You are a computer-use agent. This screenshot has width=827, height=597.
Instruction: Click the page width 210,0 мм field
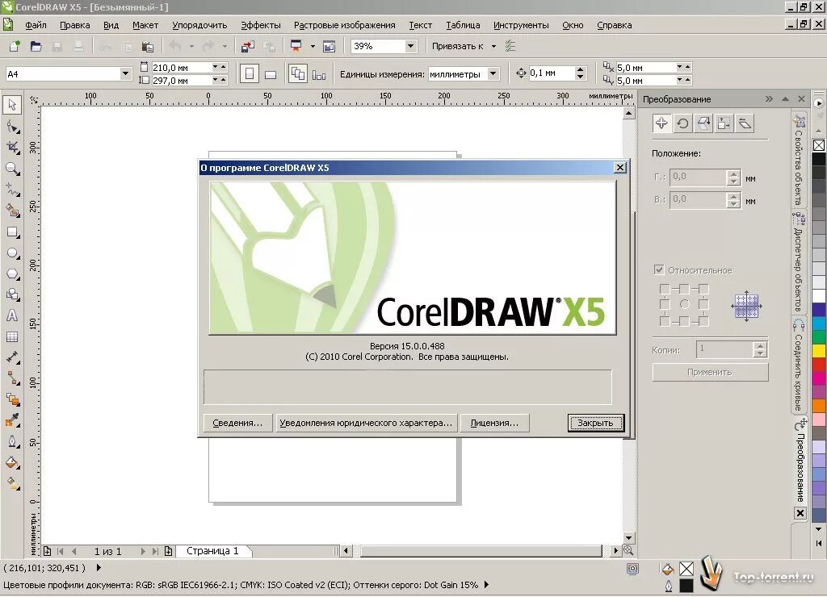click(182, 68)
